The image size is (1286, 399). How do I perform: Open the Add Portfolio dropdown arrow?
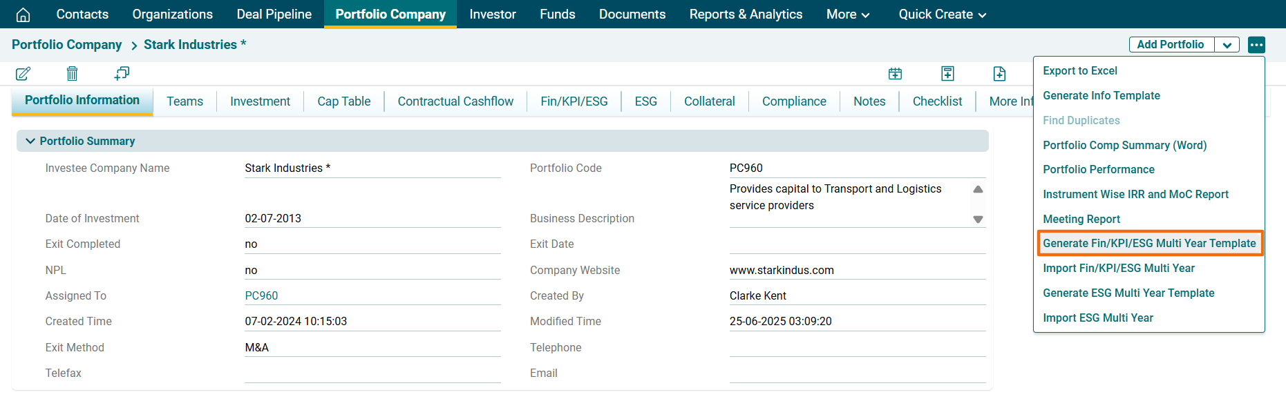[1227, 45]
